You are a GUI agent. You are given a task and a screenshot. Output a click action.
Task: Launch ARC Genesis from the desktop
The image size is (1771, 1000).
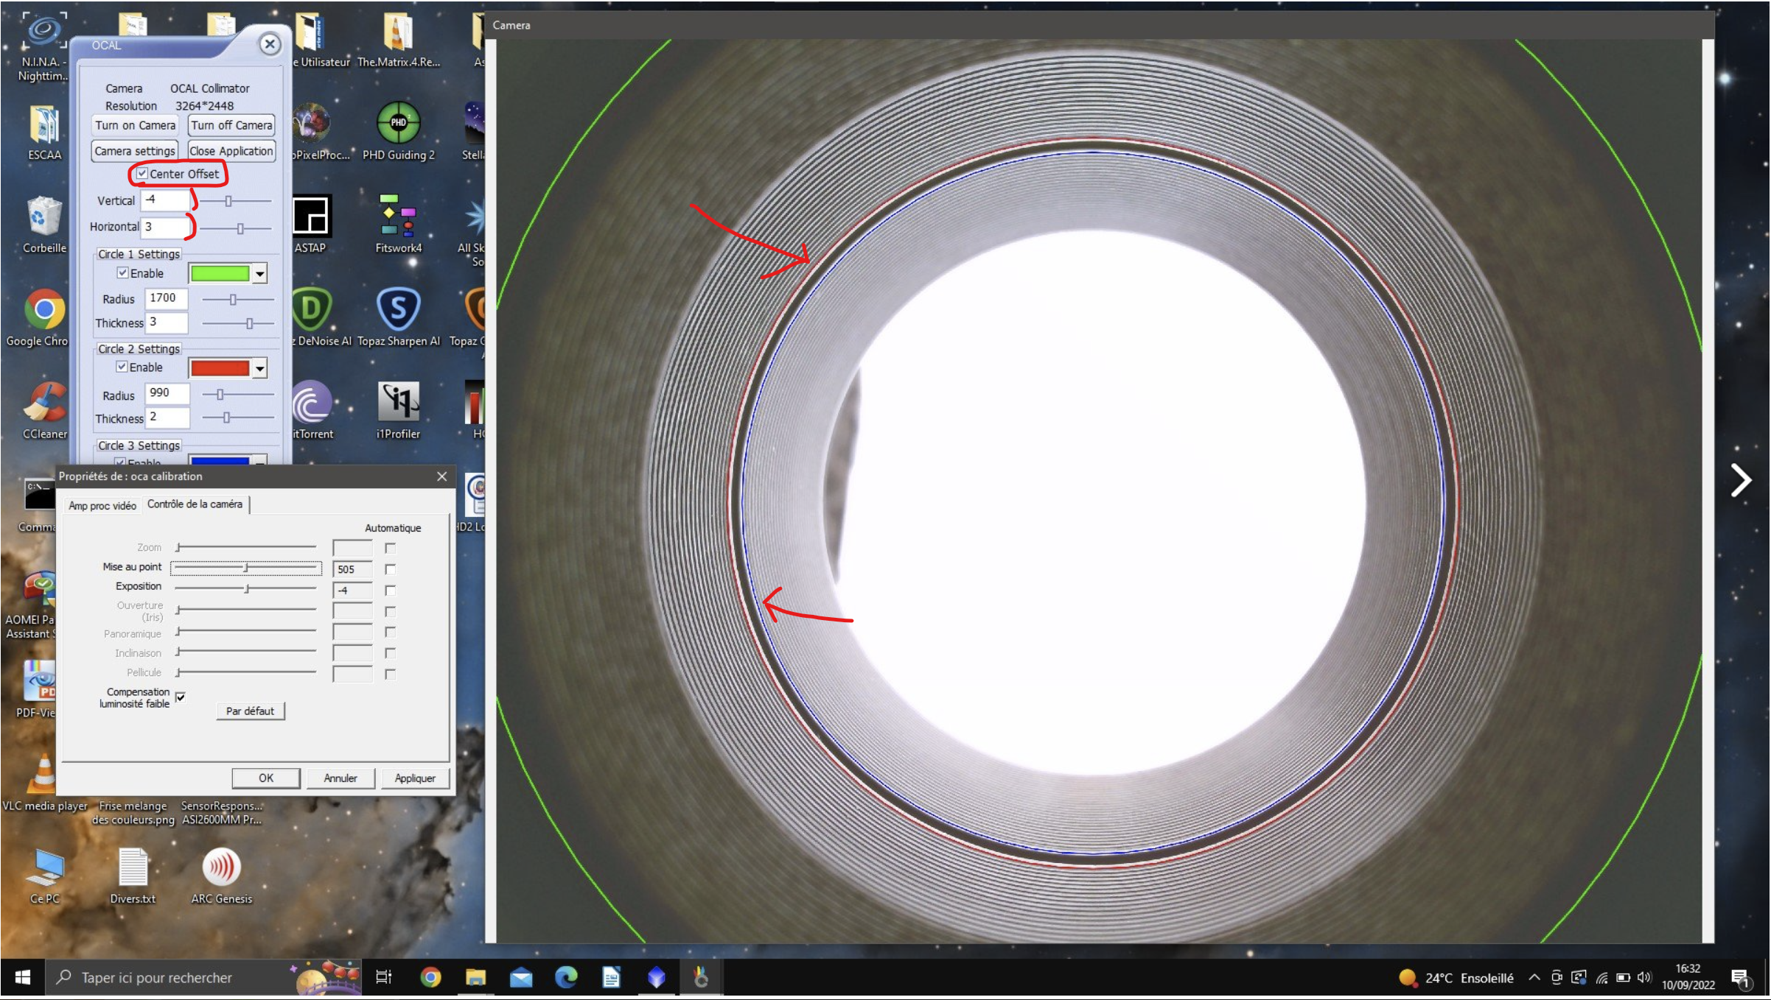221,876
